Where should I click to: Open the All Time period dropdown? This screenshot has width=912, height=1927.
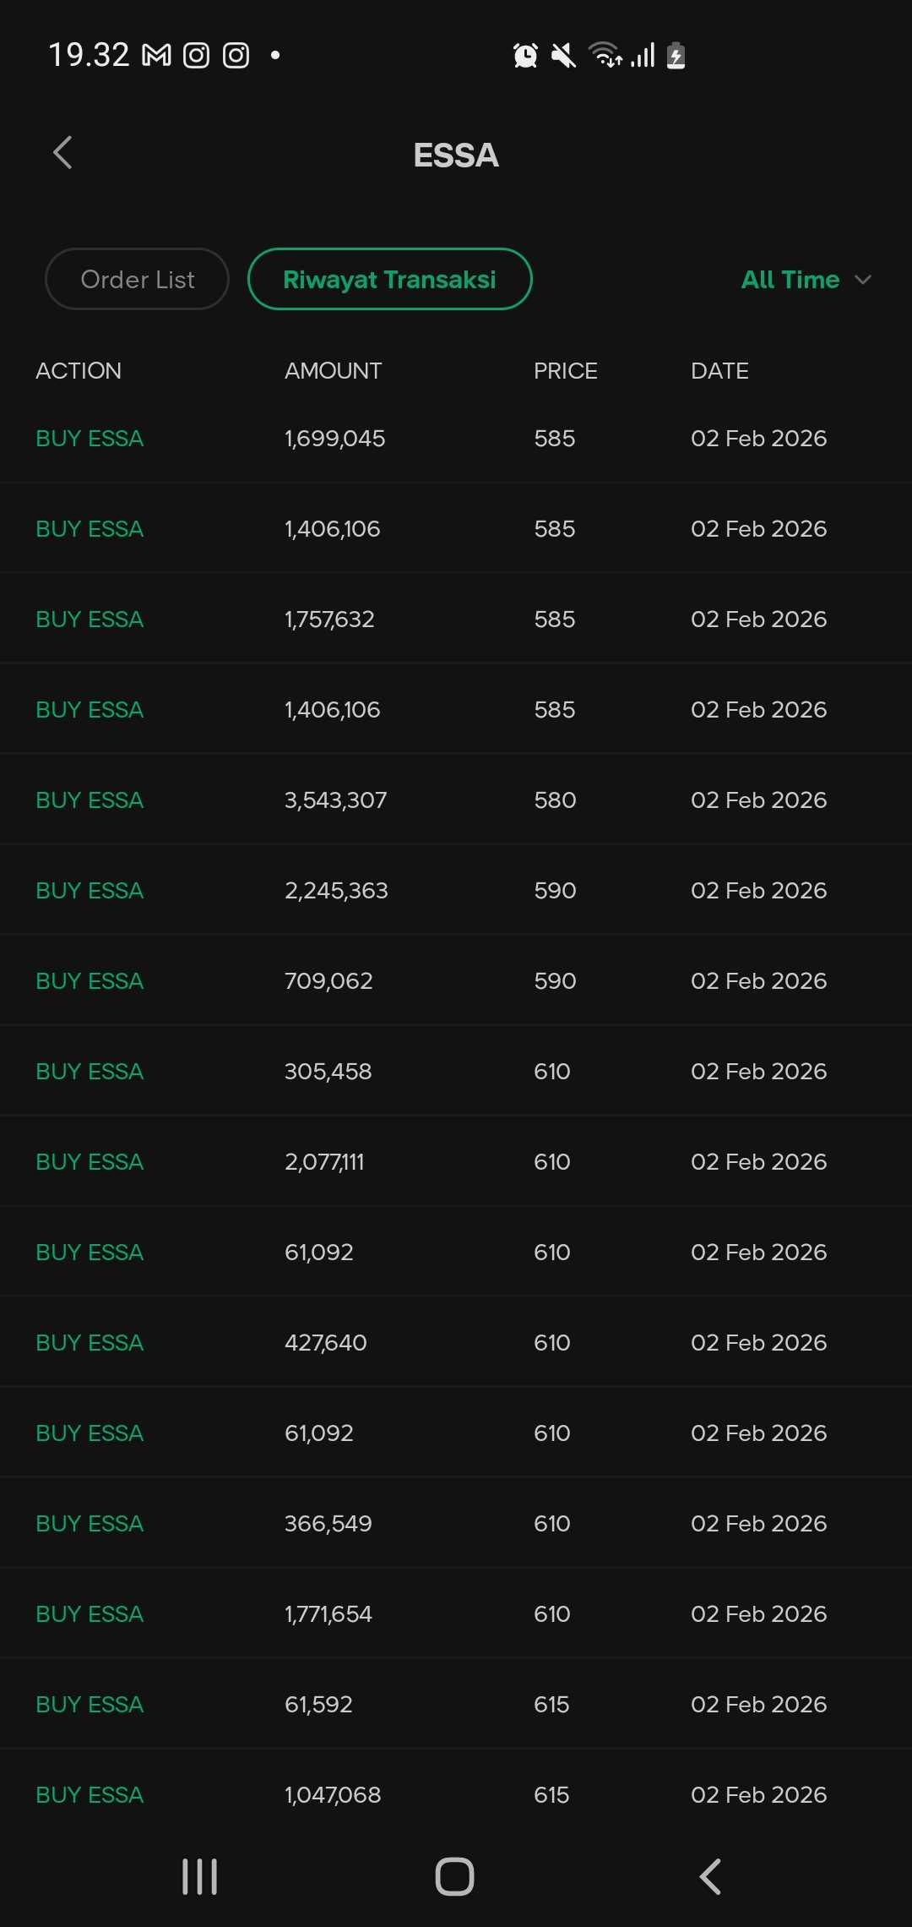tap(790, 280)
